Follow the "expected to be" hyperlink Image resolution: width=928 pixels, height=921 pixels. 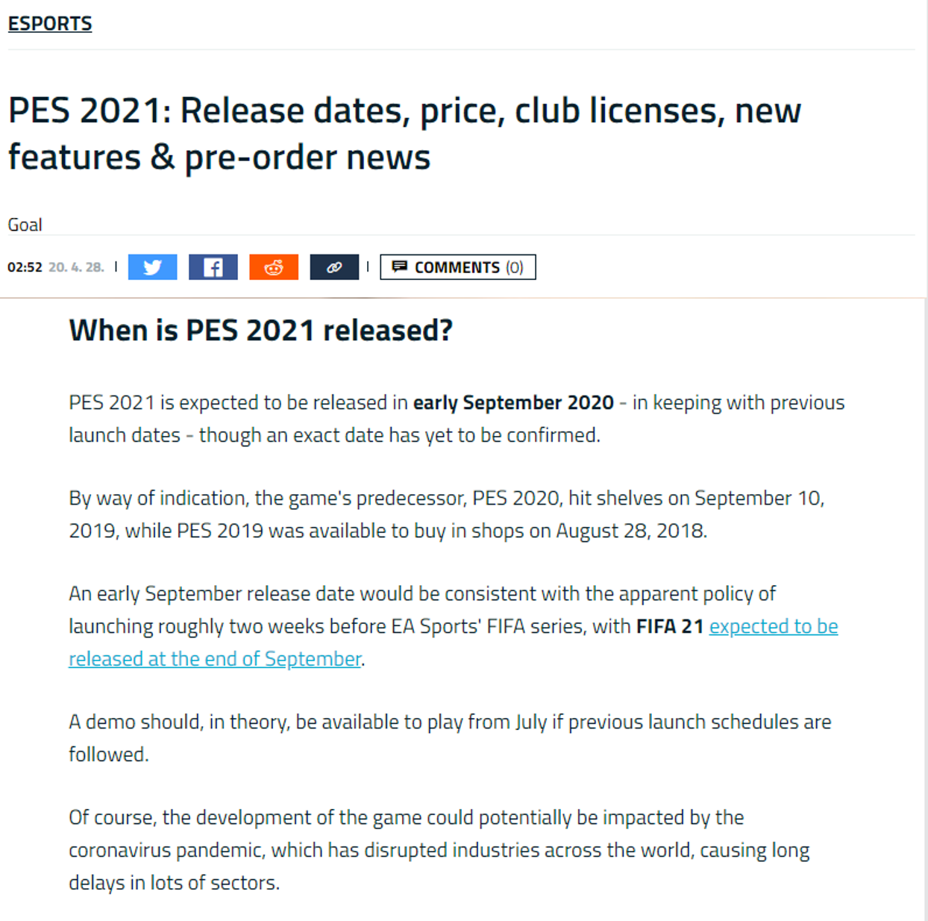(774, 626)
